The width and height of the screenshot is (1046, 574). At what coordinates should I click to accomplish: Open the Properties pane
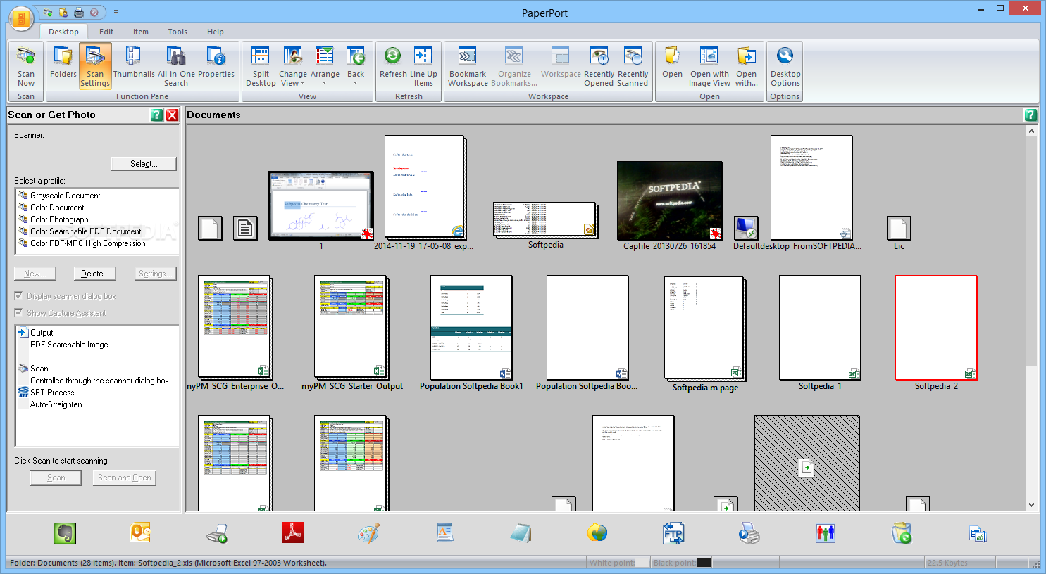pyautogui.click(x=216, y=66)
